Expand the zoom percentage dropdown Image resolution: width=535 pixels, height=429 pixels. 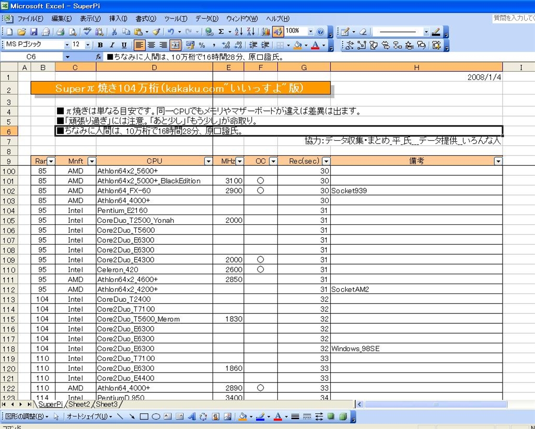310,32
